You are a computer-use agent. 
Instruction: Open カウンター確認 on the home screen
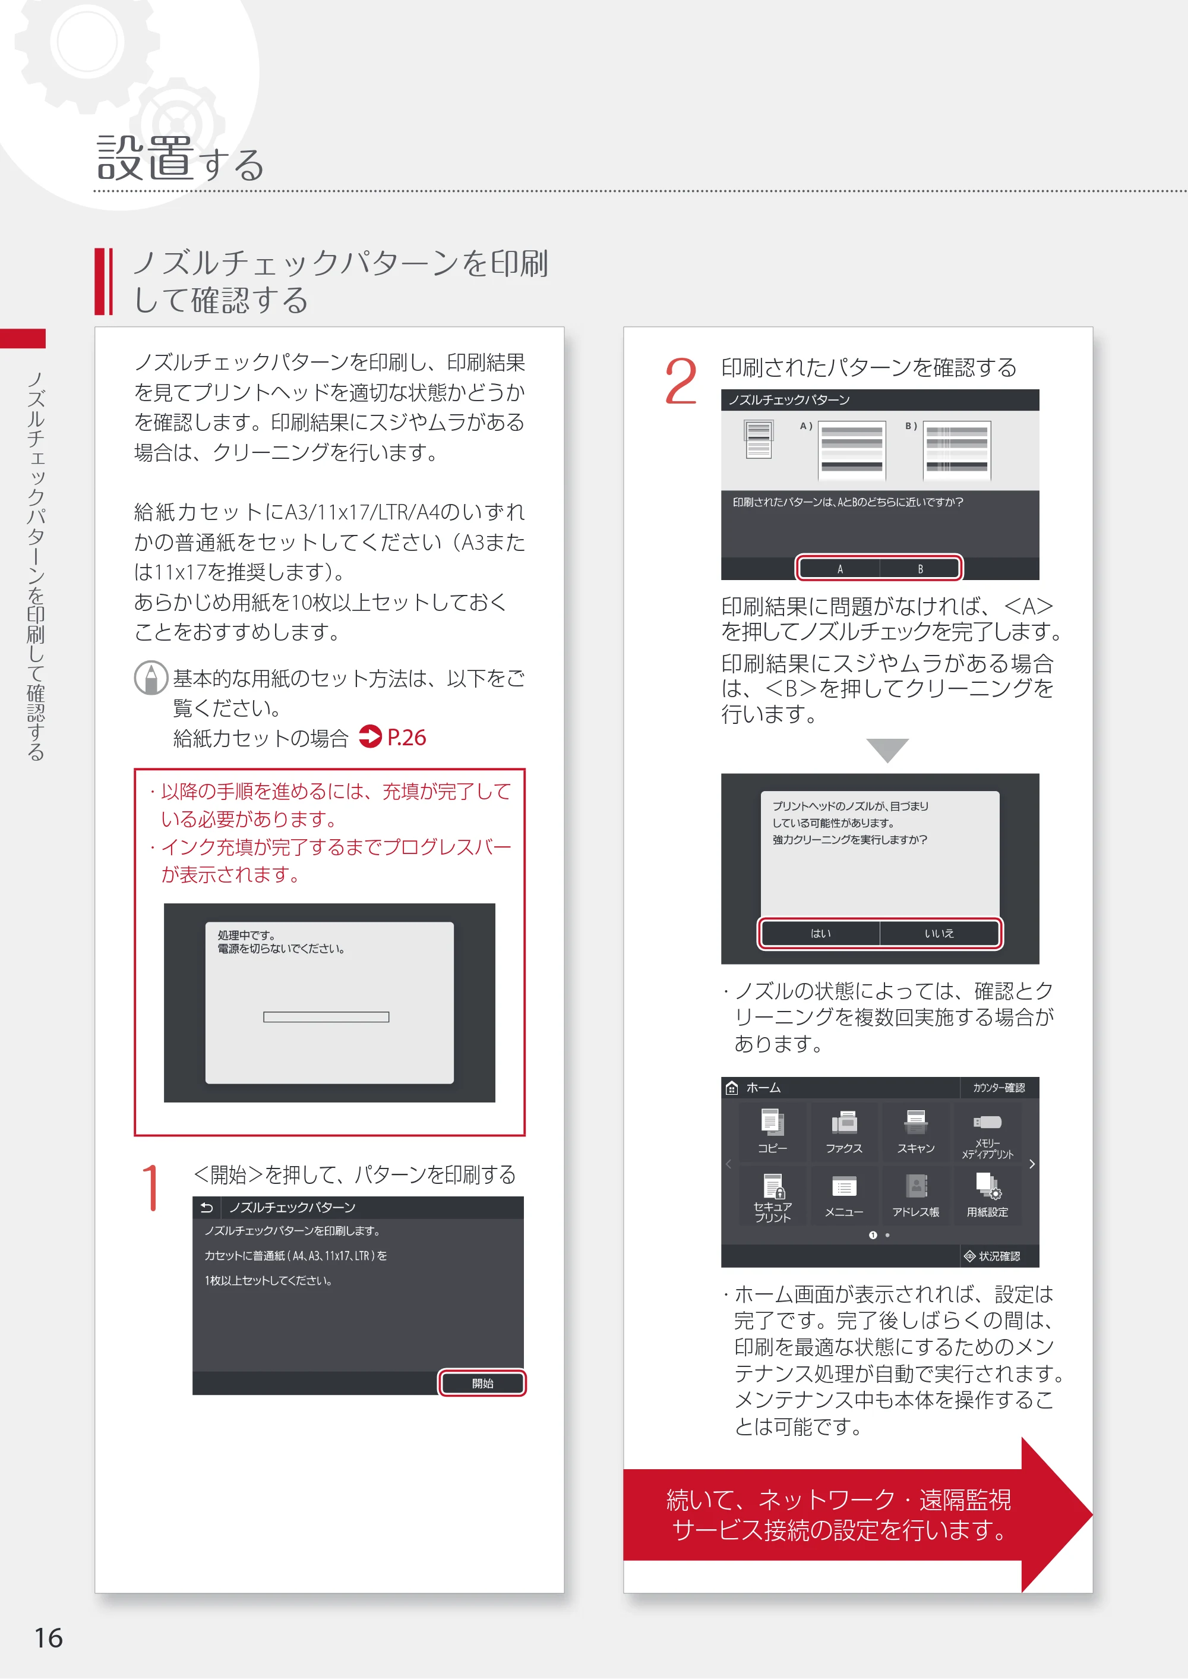tap(999, 1088)
